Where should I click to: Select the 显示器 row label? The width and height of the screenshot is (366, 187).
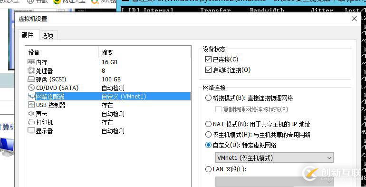click(x=44, y=131)
